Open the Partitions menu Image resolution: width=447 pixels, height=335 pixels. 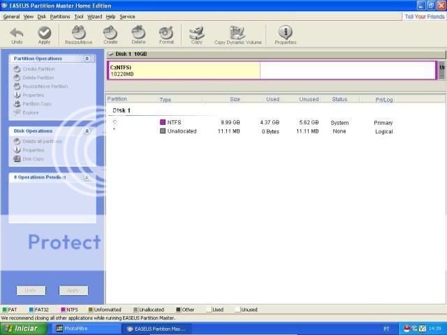(60, 17)
